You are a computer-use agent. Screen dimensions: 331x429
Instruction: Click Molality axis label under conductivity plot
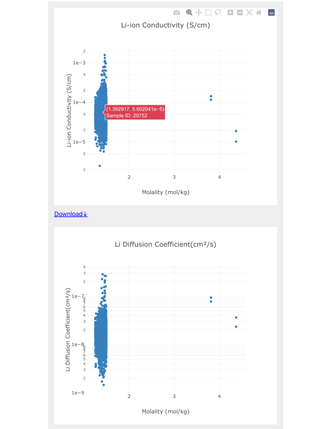(x=165, y=192)
